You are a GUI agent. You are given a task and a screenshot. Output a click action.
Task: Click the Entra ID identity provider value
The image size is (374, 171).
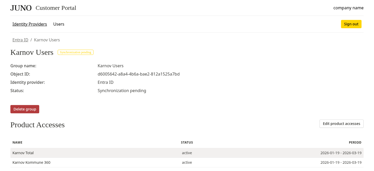[105, 82]
